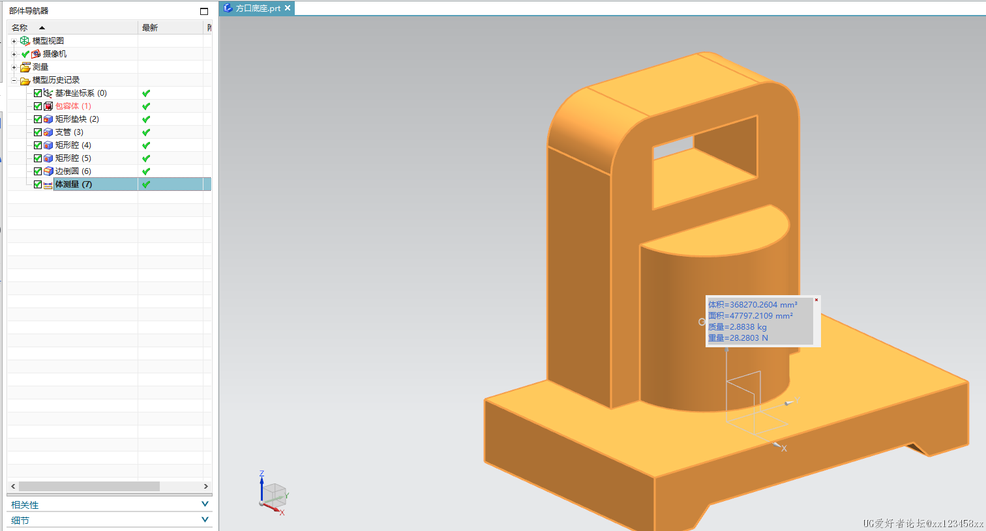
Task: Click the up-to-date checkmark in 边倒圆 (6) row
Action: pos(146,171)
